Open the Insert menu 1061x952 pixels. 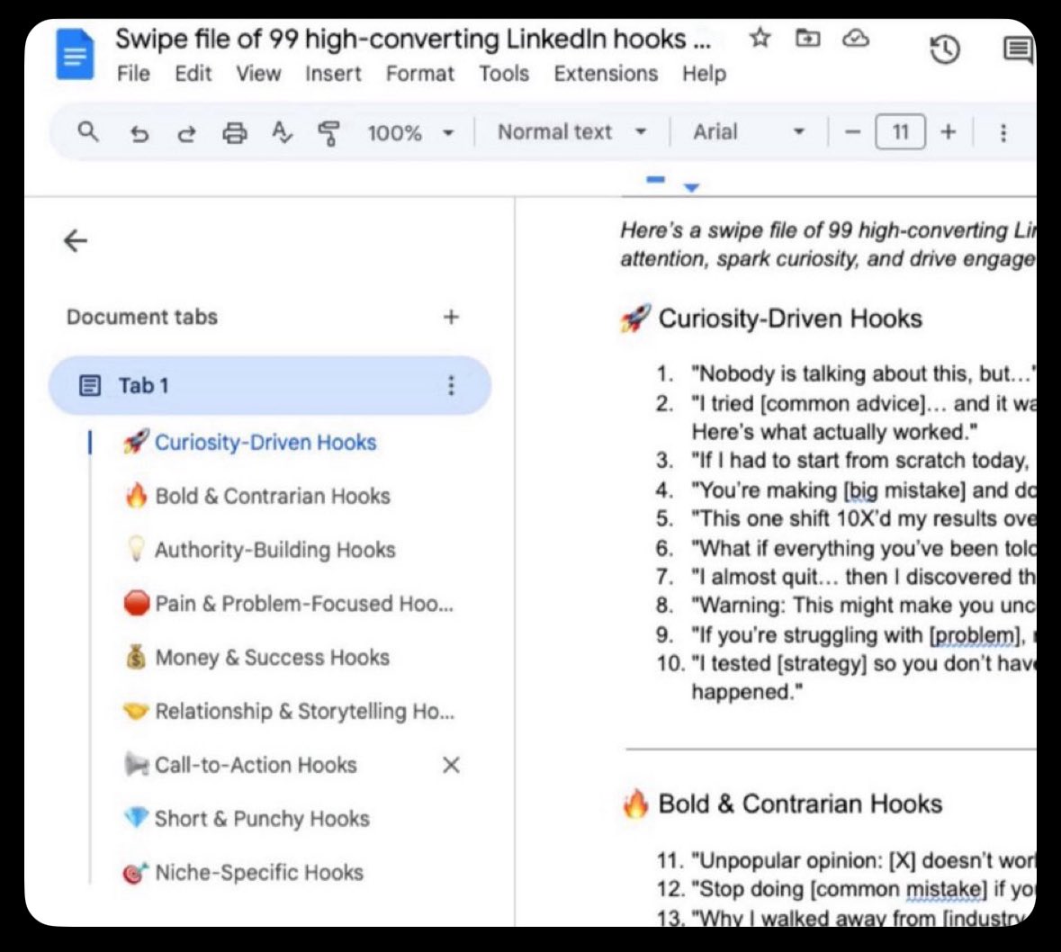click(333, 73)
